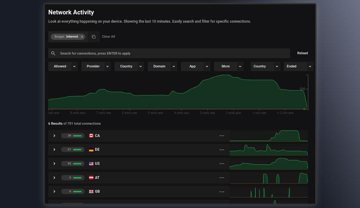Click the AT row activity sparkline
The width and height of the screenshot is (360, 208).
269,178
